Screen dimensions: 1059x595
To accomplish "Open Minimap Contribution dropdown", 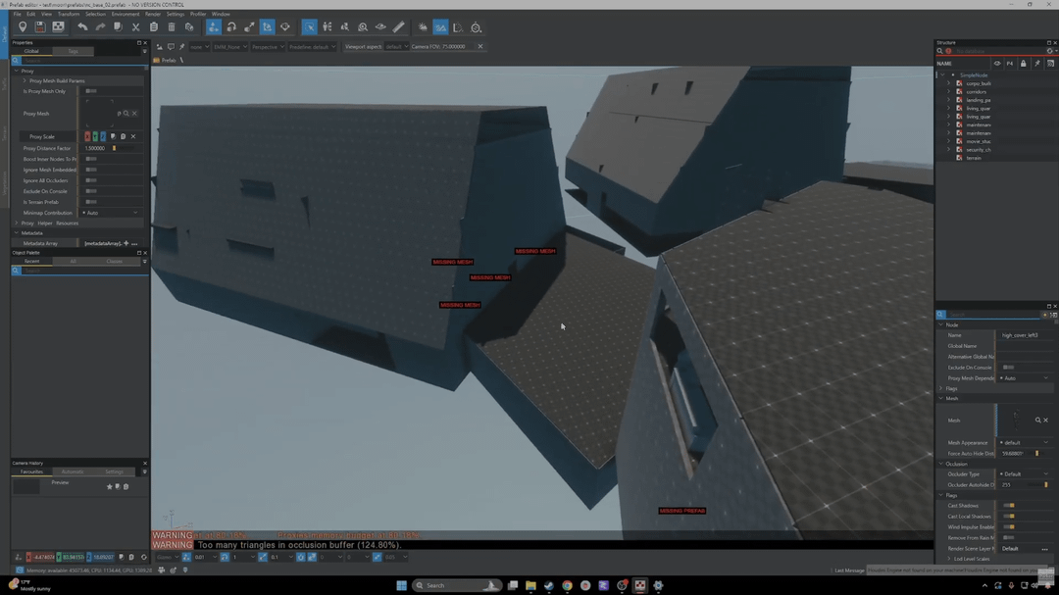I will click(111, 213).
